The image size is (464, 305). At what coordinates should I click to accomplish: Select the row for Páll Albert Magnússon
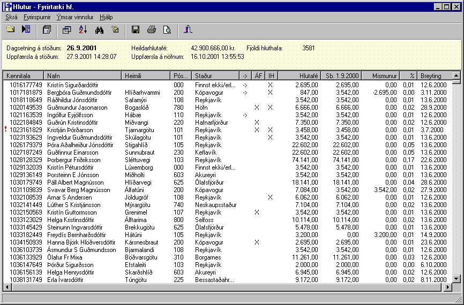(x=80, y=182)
